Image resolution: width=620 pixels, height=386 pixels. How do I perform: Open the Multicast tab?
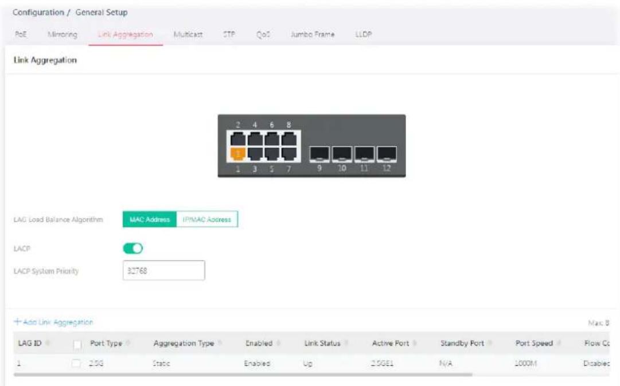tap(188, 34)
